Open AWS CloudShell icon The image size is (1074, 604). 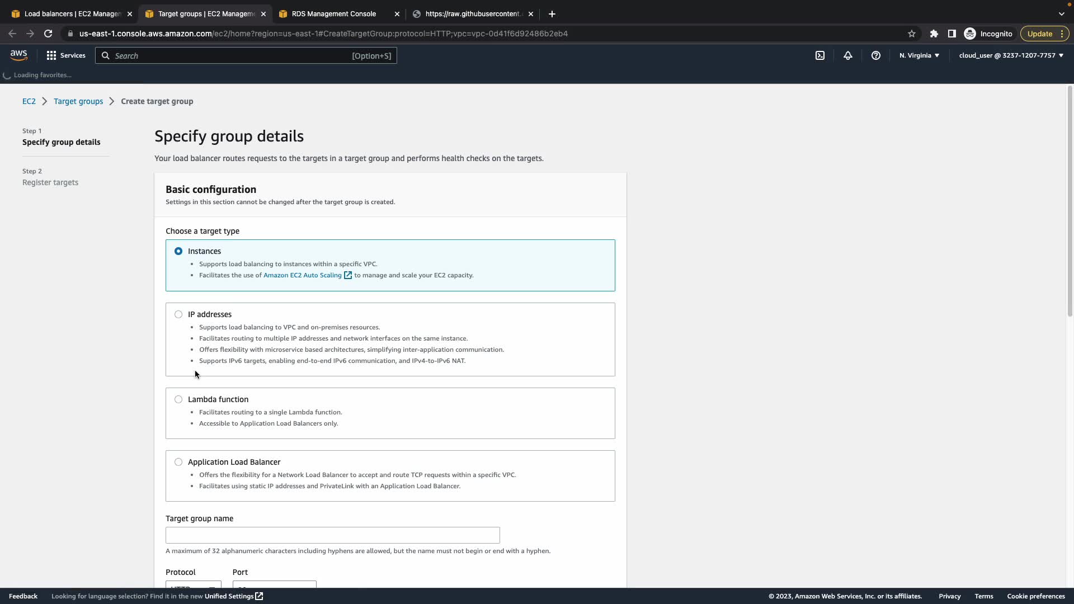pos(820,55)
